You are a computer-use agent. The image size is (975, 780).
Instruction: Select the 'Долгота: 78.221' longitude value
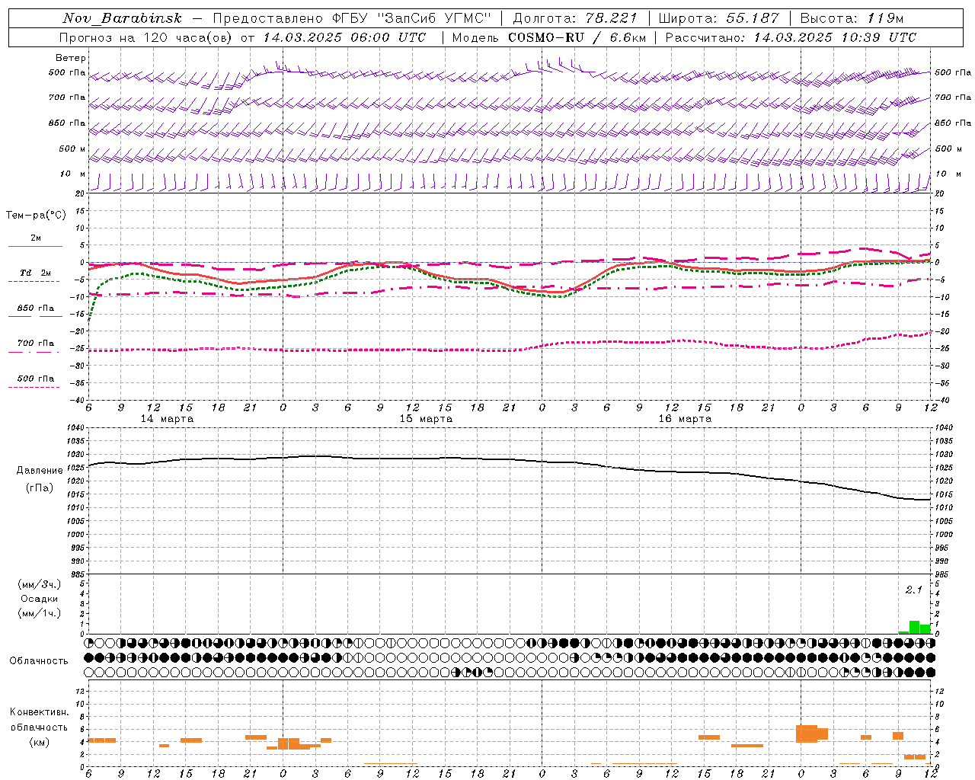pos(575,18)
